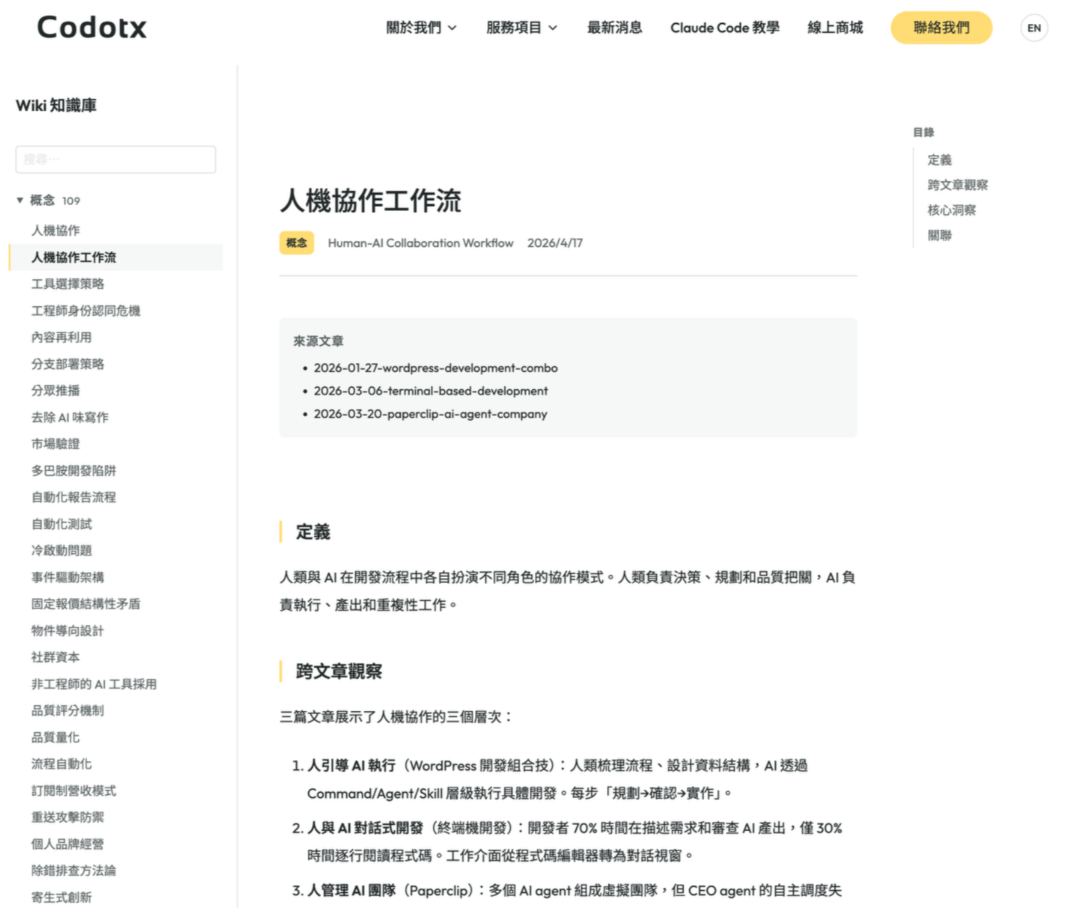The width and height of the screenshot is (1086, 908).
Task: Open 個人品牌經營 entry
Action: [67, 844]
